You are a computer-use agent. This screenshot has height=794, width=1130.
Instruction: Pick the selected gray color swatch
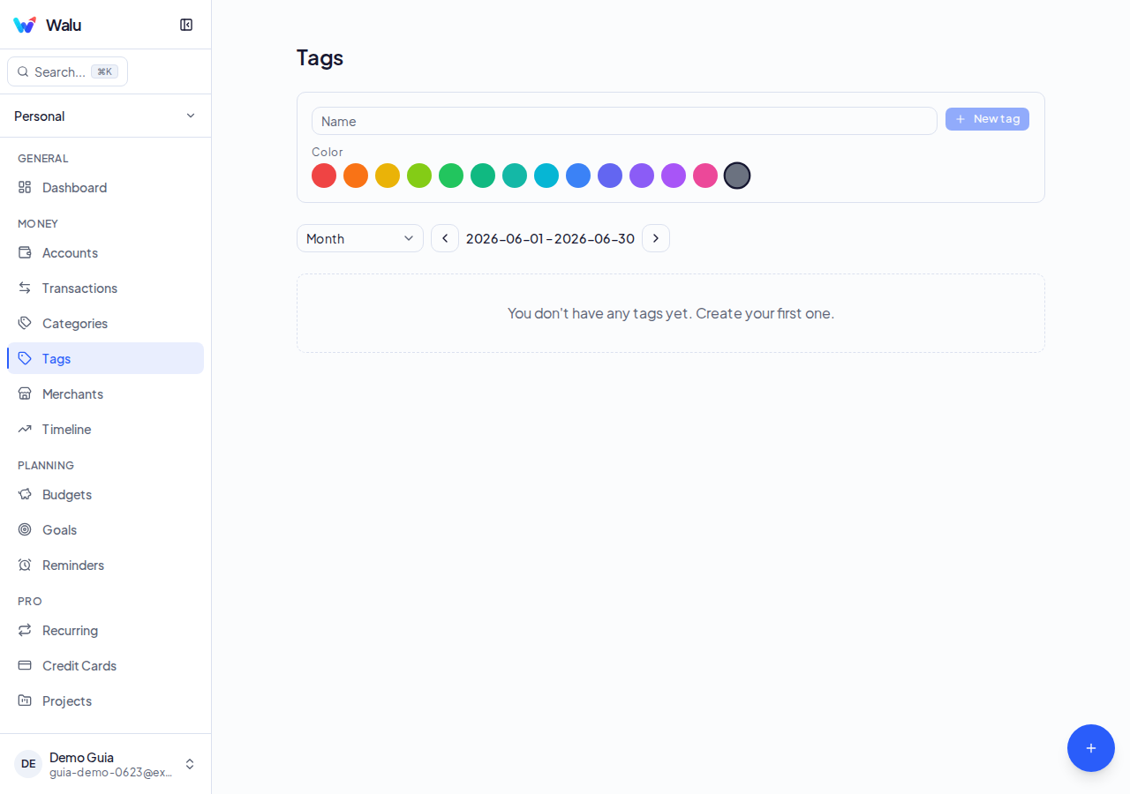click(x=737, y=176)
